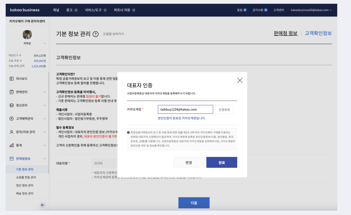Click the 알림 N badge icon
This screenshot has width=351, height=215.
click(x=245, y=10)
